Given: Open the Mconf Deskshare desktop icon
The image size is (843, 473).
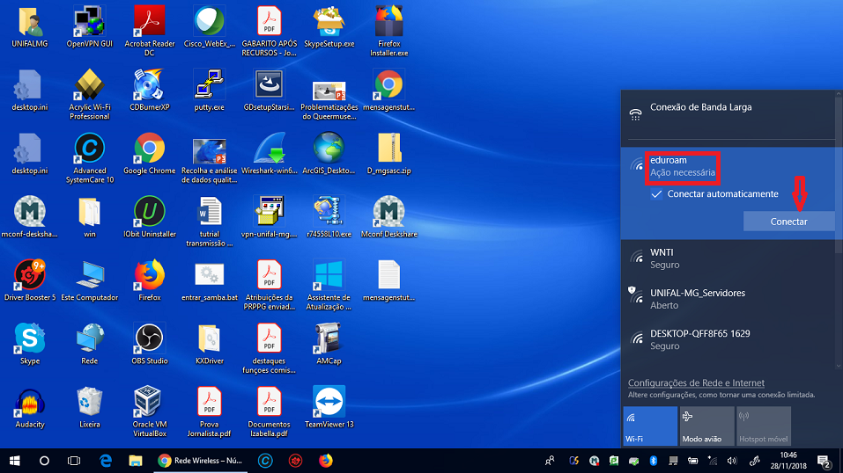Looking at the screenshot, I should coord(388,217).
